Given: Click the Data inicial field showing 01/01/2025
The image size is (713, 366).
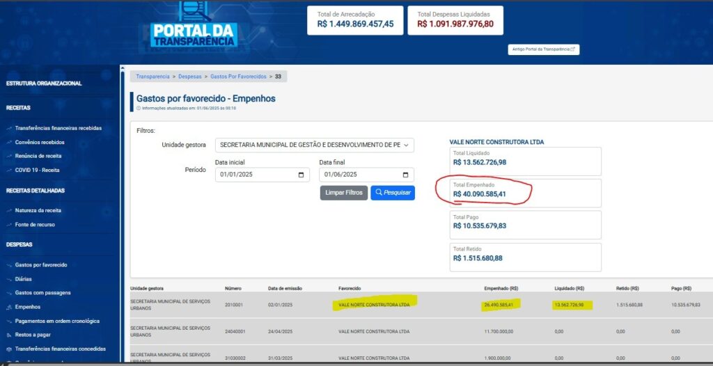Looking at the screenshot, I should point(263,175).
